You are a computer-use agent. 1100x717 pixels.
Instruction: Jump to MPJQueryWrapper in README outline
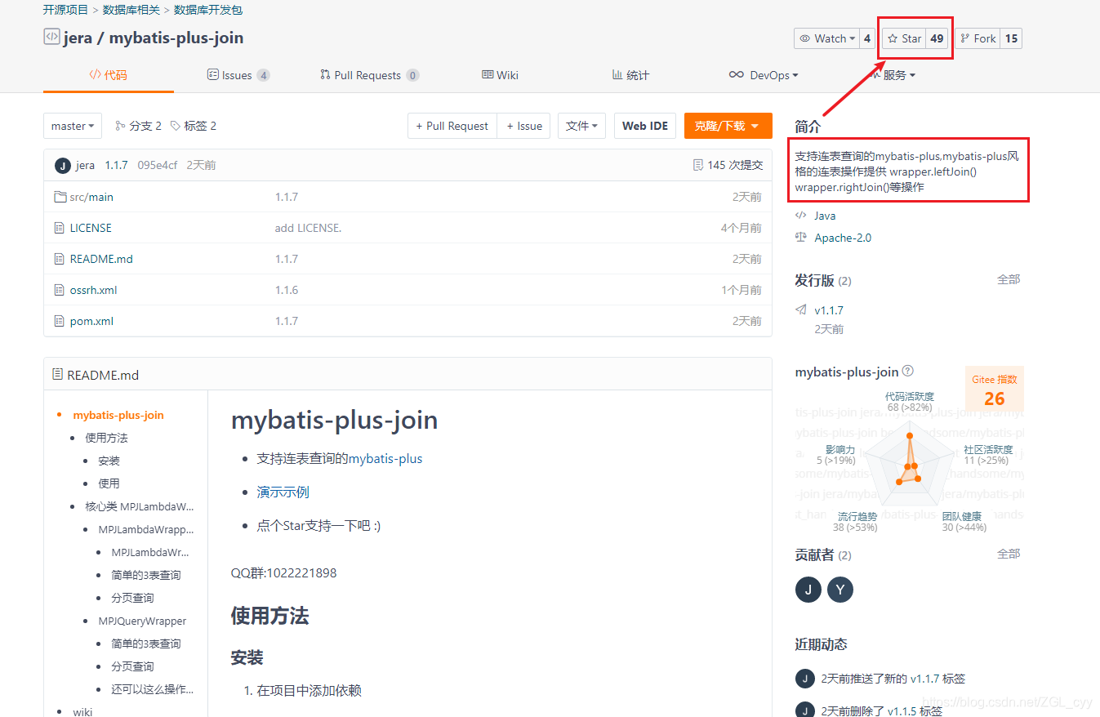tap(142, 621)
